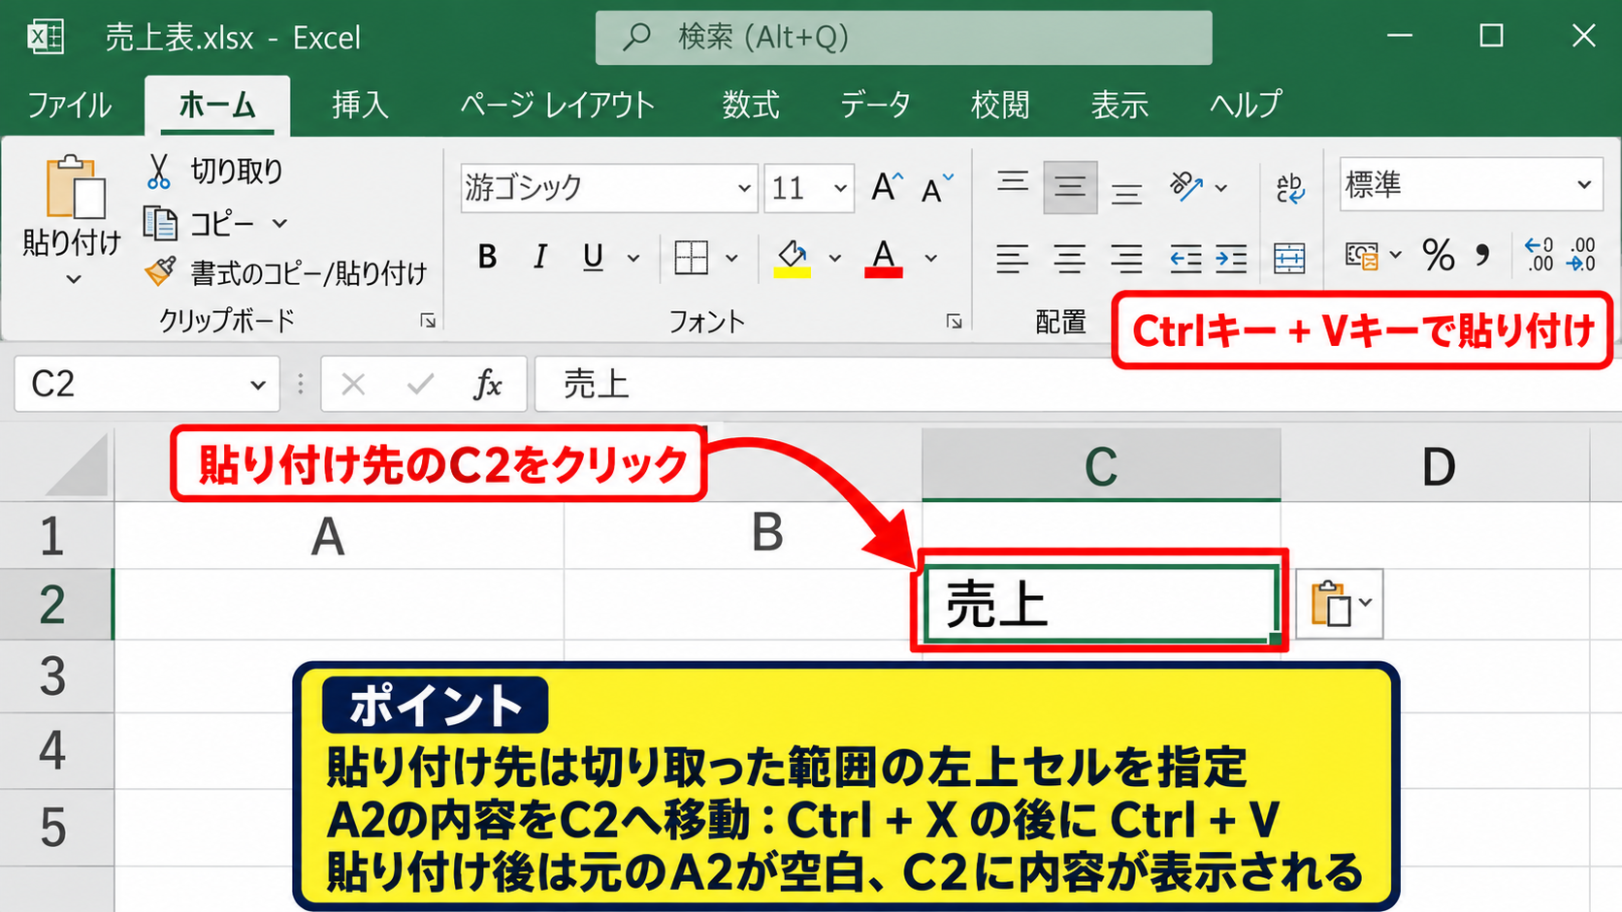The image size is (1622, 912).
Task: Select column D header
Action: (1438, 466)
